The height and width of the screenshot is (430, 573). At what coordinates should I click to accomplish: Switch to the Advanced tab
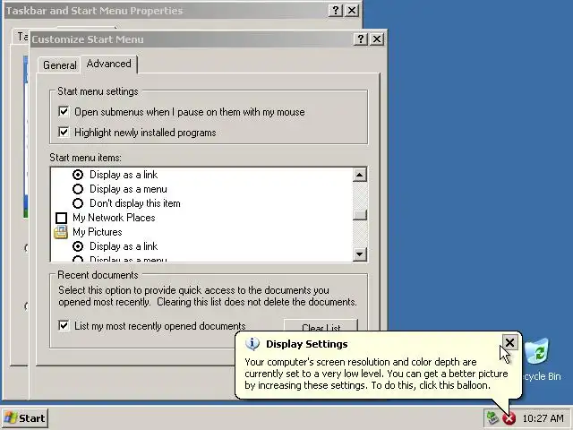point(109,64)
